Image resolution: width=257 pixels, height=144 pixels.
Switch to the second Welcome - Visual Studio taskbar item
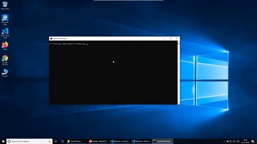coord(141,141)
